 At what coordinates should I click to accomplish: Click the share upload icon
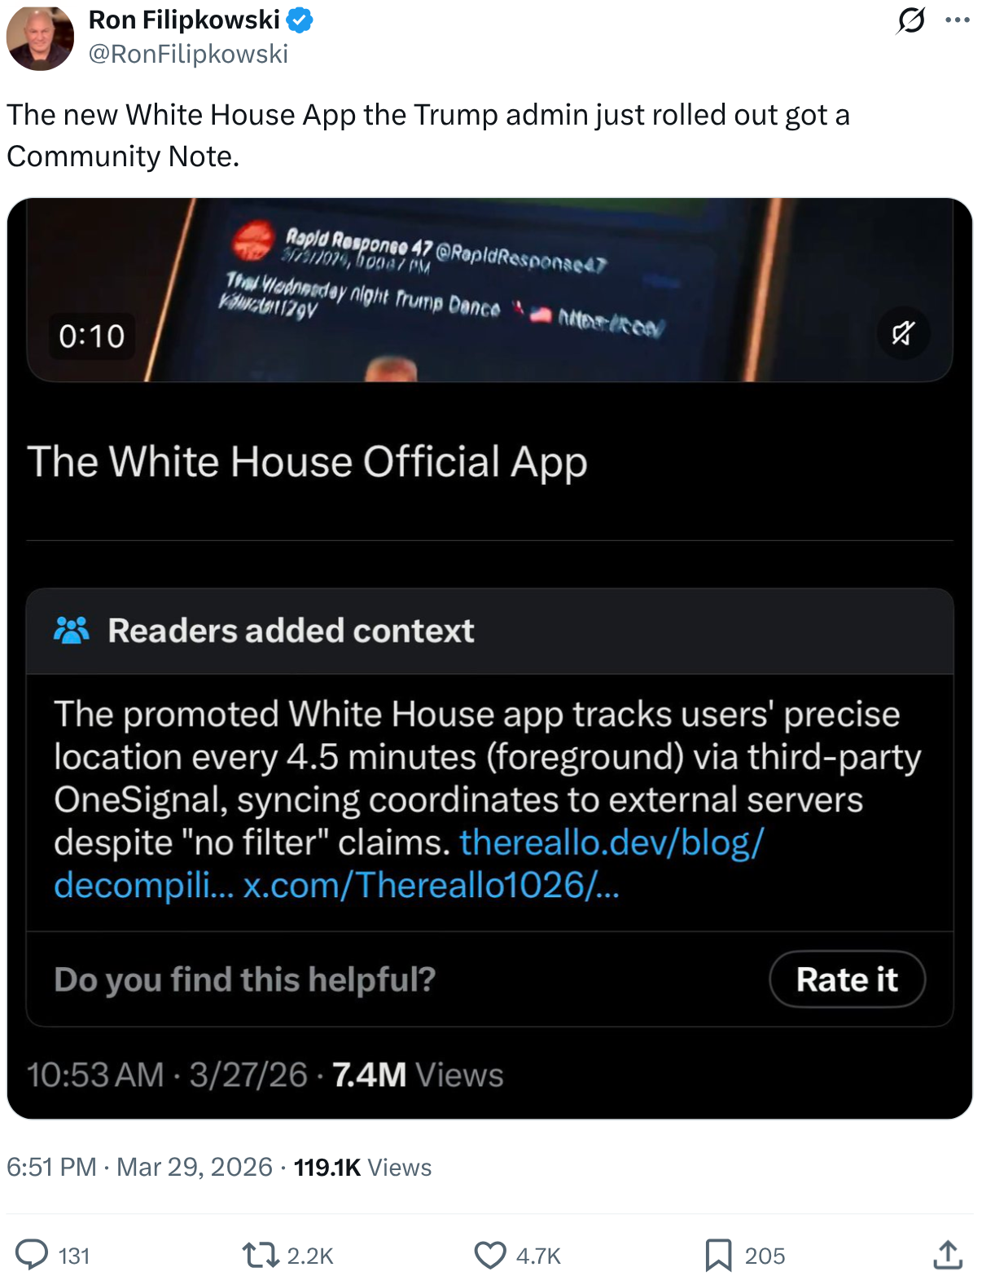click(x=948, y=1255)
